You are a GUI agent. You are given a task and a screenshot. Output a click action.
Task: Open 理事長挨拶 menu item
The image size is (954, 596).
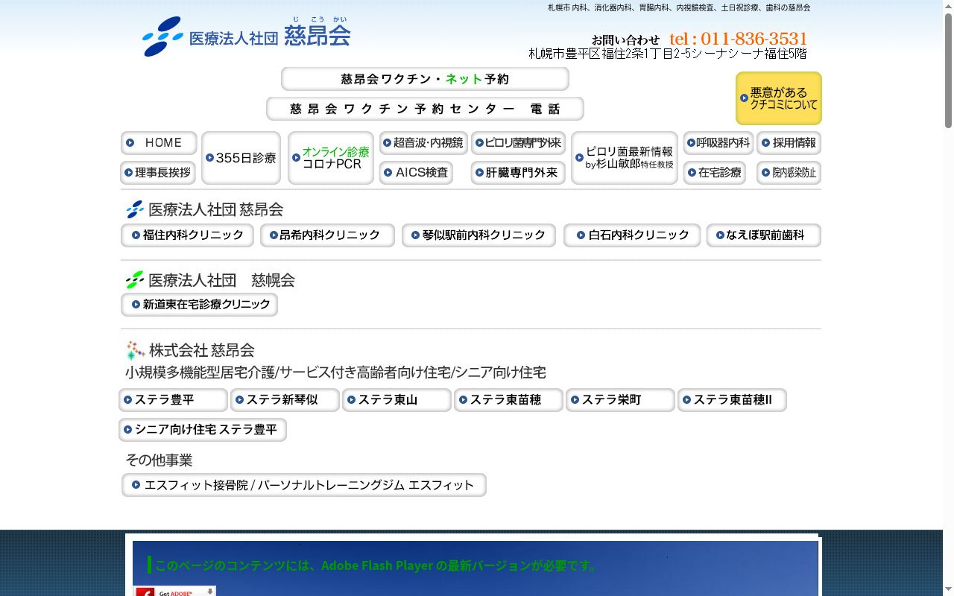[x=158, y=173]
